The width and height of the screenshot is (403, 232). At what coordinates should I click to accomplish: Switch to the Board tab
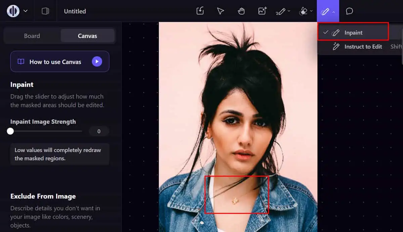[x=32, y=36]
